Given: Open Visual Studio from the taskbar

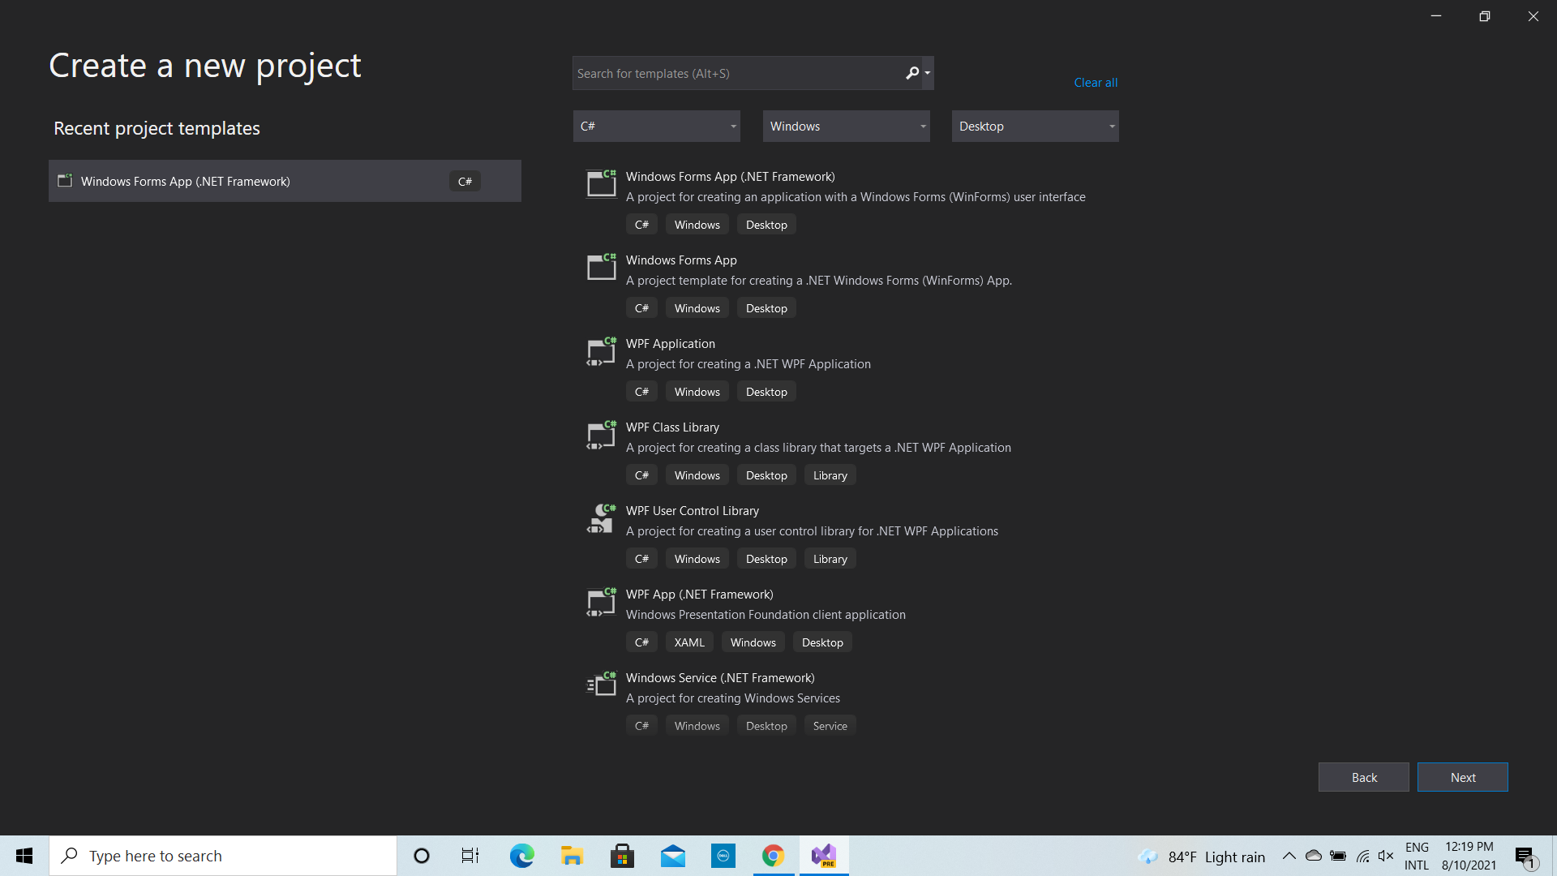Looking at the screenshot, I should click(x=823, y=855).
